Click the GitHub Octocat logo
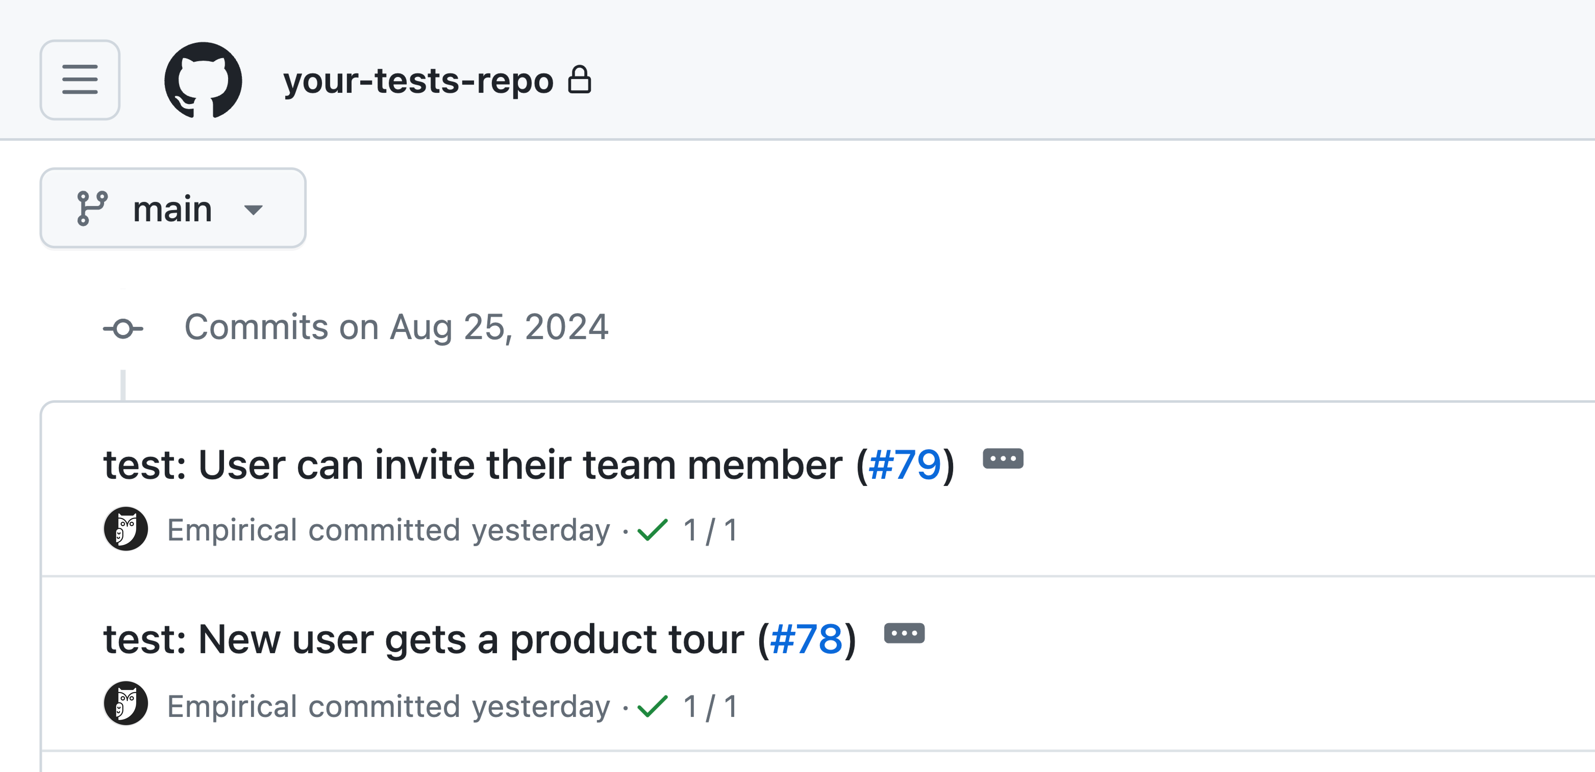This screenshot has height=772, width=1595. pyautogui.click(x=203, y=80)
